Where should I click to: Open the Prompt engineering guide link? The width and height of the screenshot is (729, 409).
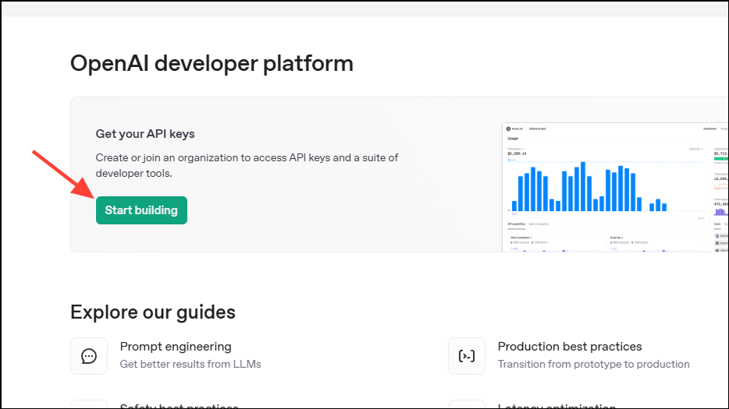pyautogui.click(x=176, y=347)
